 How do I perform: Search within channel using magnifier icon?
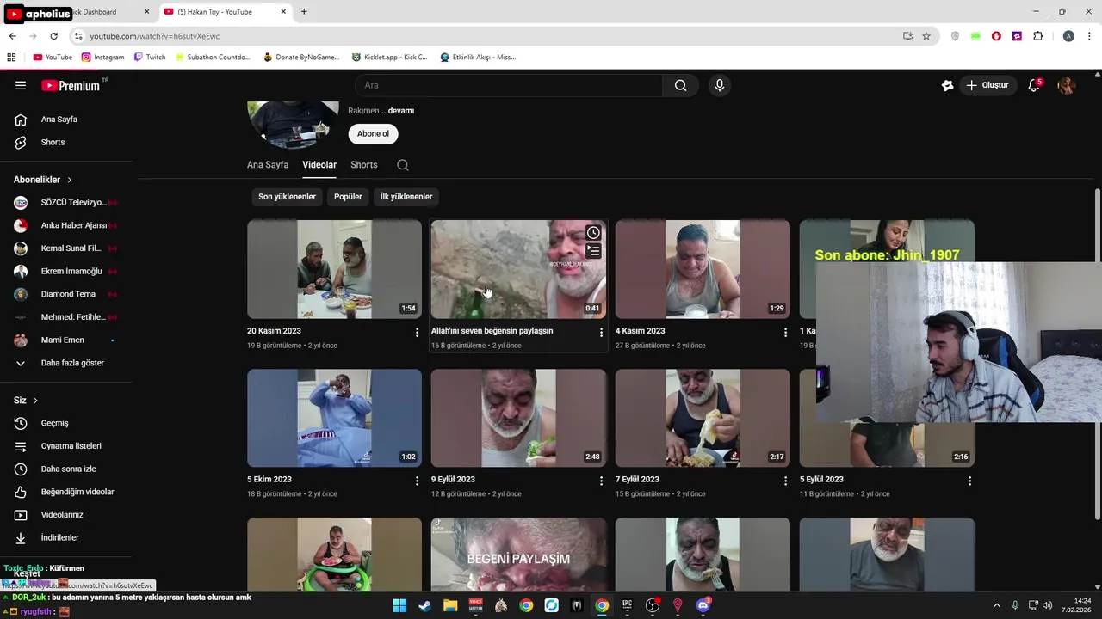403,165
